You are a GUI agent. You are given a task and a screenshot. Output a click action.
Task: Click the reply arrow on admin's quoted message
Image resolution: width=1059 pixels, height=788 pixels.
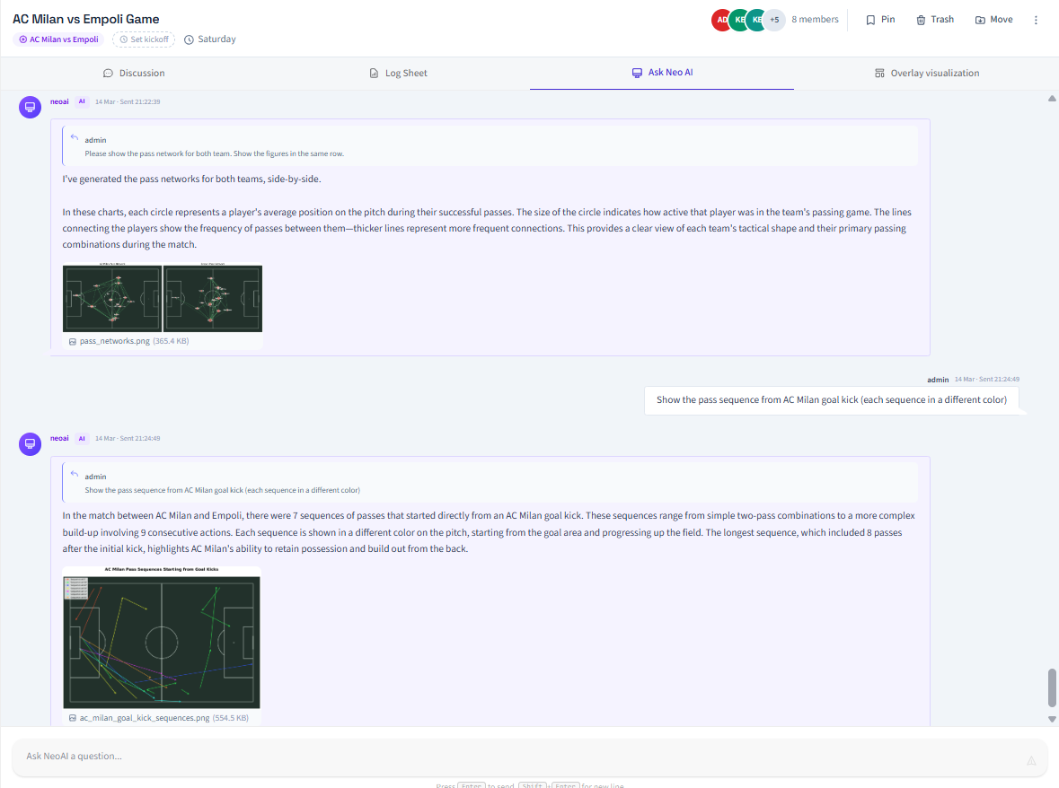click(x=74, y=136)
